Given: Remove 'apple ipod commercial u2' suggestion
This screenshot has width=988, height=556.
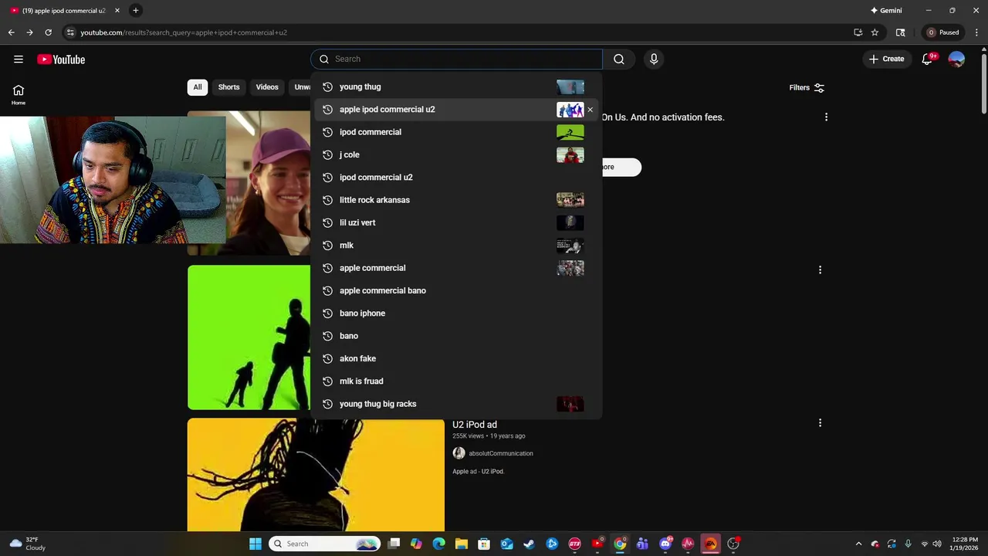Looking at the screenshot, I should (590, 110).
